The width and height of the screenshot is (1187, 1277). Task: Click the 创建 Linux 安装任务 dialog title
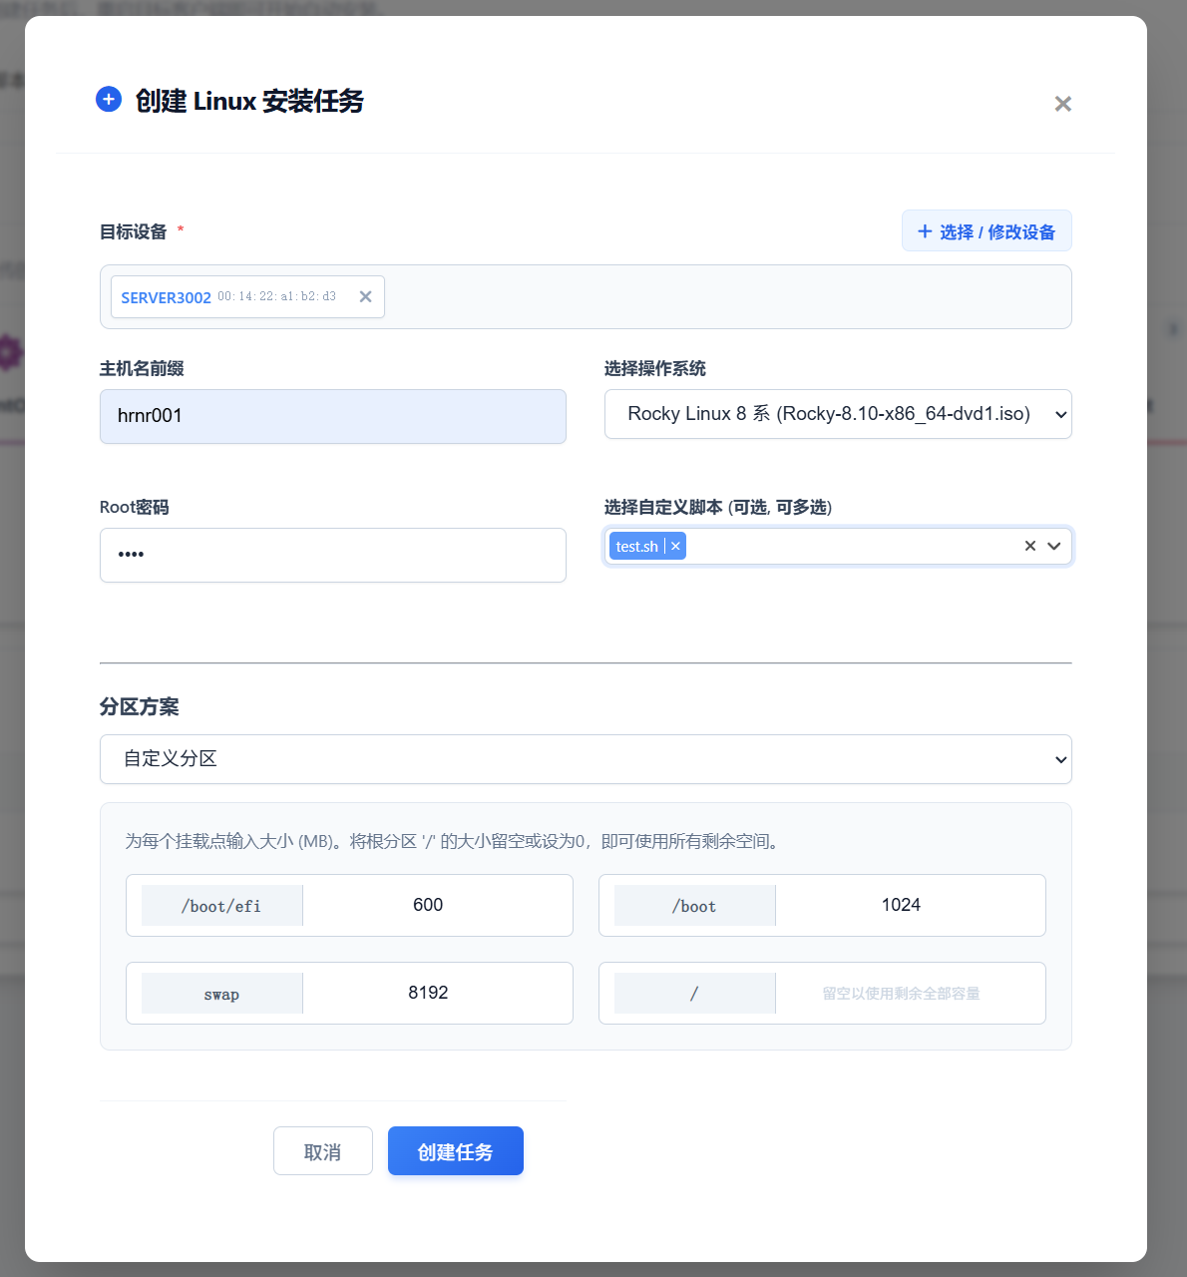[x=249, y=101]
